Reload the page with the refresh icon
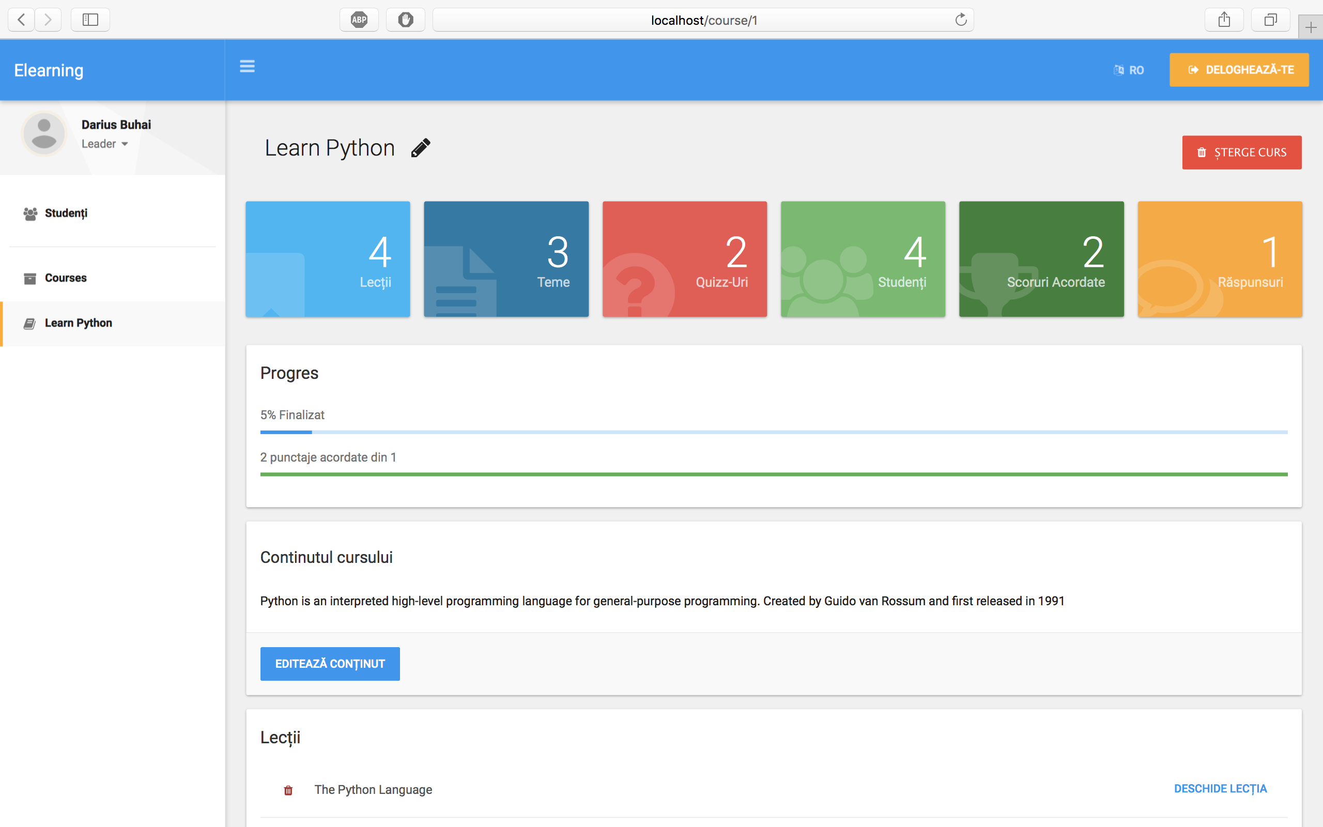Image resolution: width=1323 pixels, height=827 pixels. pos(961,20)
